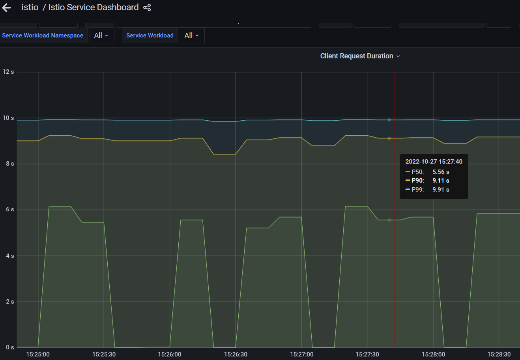Click the 9.91 s value in the tooltip
Screen dimensions: 520x360
click(441, 190)
